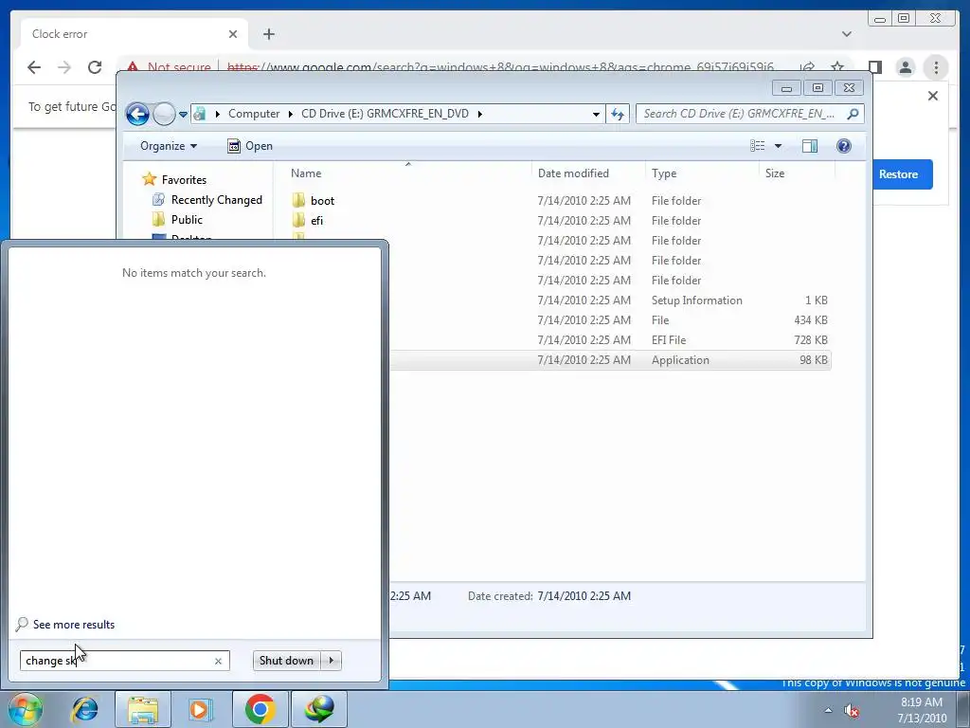Open a new Chrome tab
970x728 pixels.
pyautogui.click(x=268, y=34)
